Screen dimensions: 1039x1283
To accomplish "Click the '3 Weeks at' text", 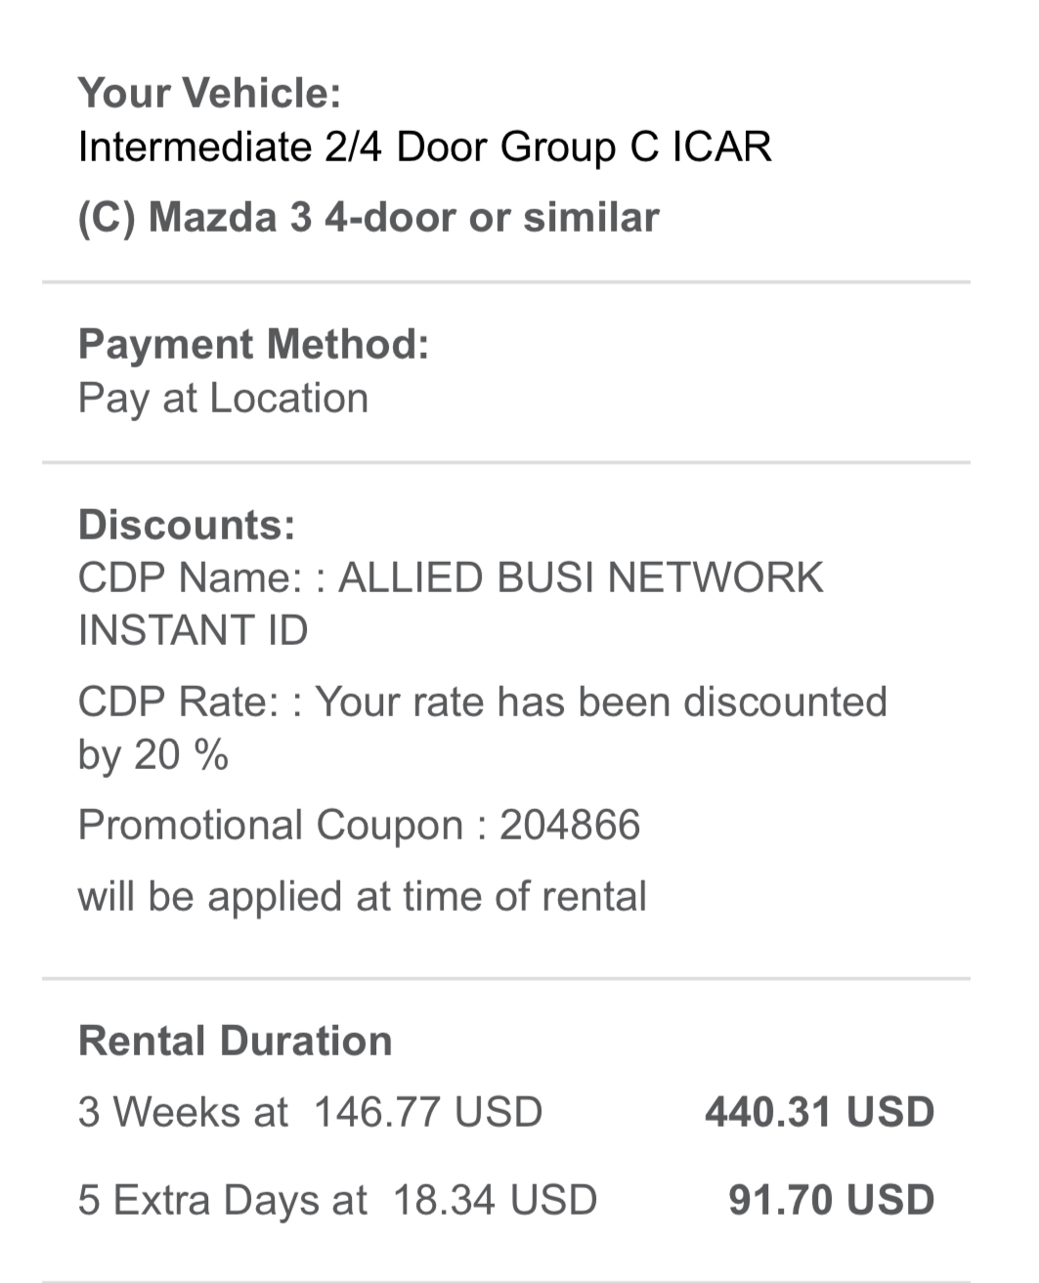I will 183,1112.
